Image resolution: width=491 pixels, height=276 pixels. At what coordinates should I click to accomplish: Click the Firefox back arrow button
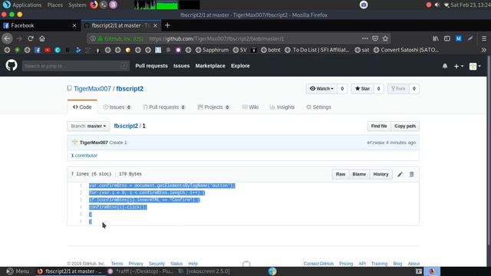7,38
